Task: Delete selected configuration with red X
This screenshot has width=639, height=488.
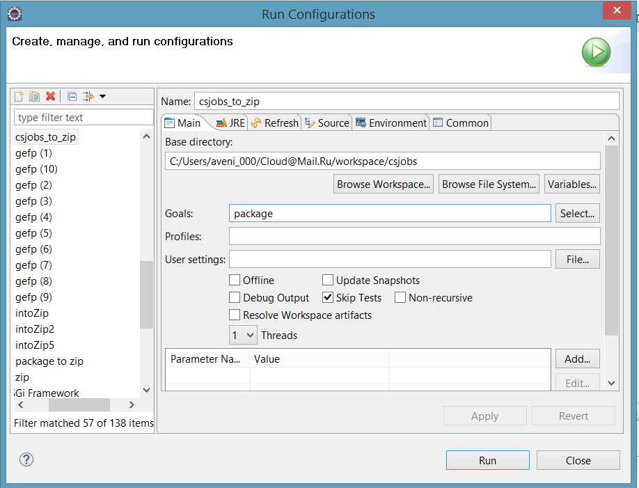Action: [x=50, y=96]
